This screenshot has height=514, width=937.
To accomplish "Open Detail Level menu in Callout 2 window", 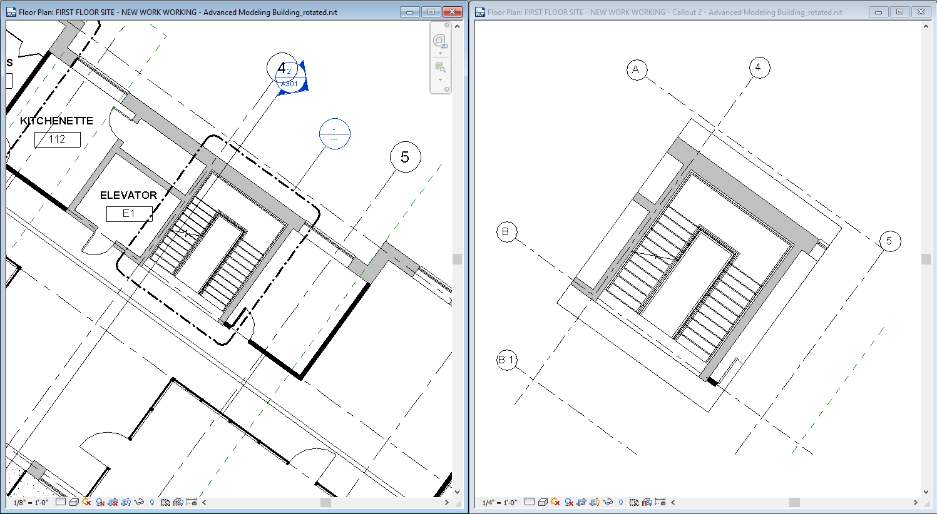I will point(530,501).
